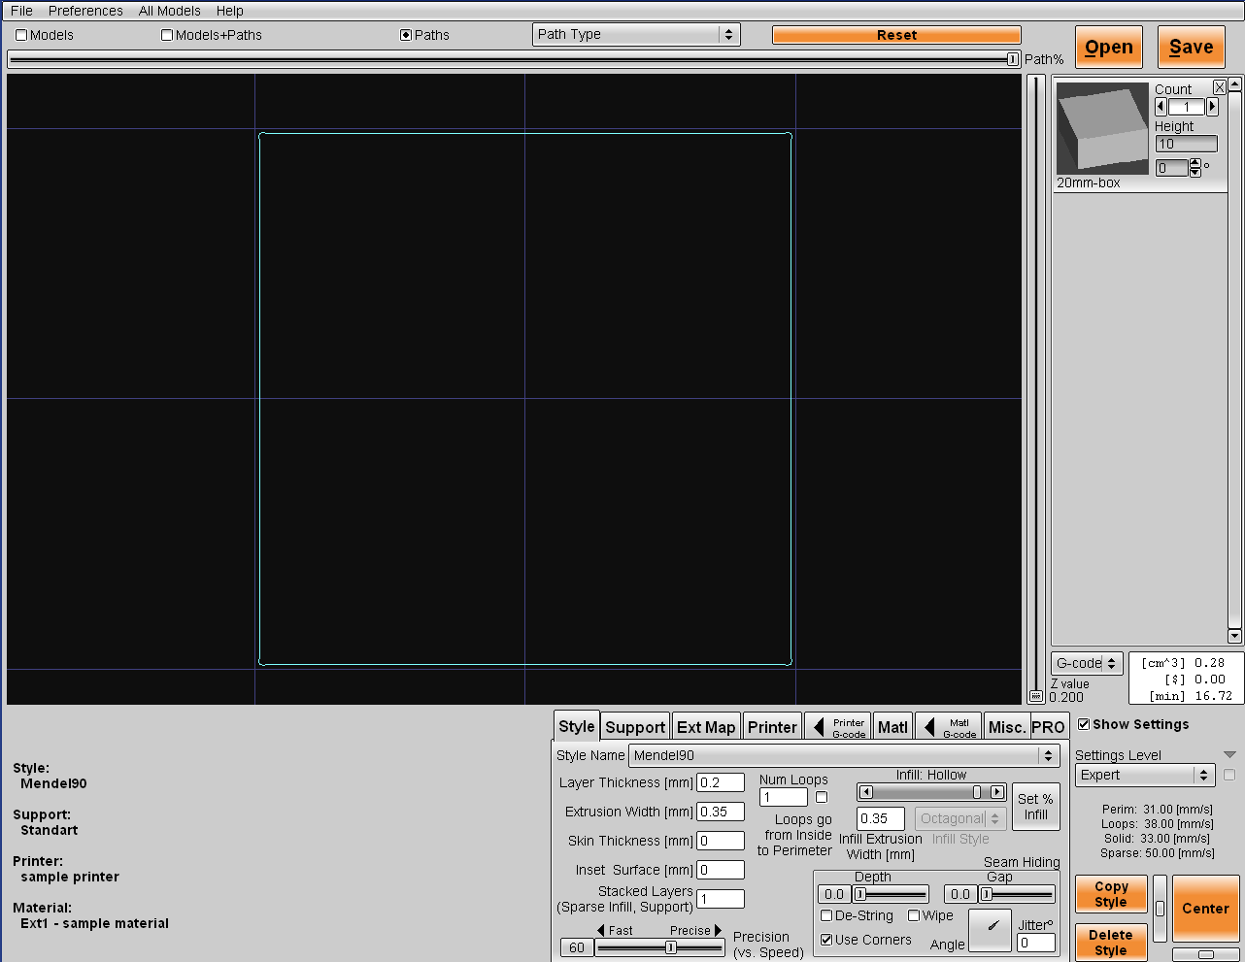Click infill scrollbar left arrow
1245x962 pixels.
(x=866, y=792)
